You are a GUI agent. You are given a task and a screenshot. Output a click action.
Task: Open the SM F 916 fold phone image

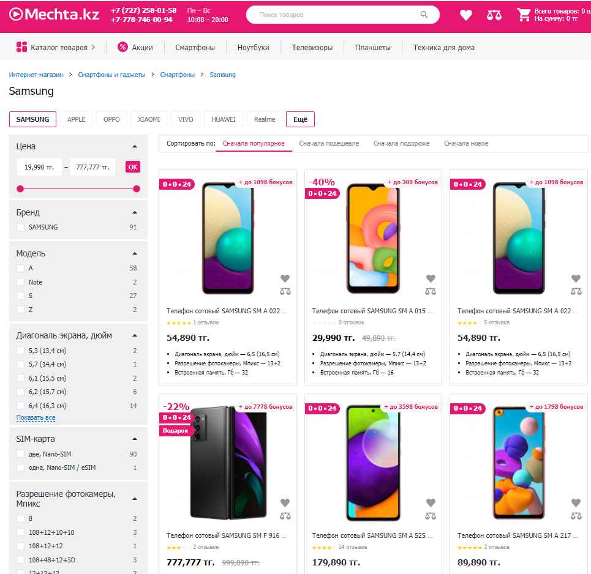click(228, 463)
